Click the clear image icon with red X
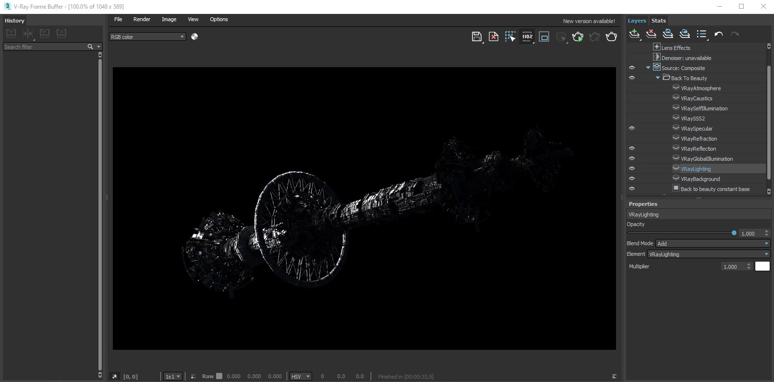774x382 pixels. (x=493, y=37)
